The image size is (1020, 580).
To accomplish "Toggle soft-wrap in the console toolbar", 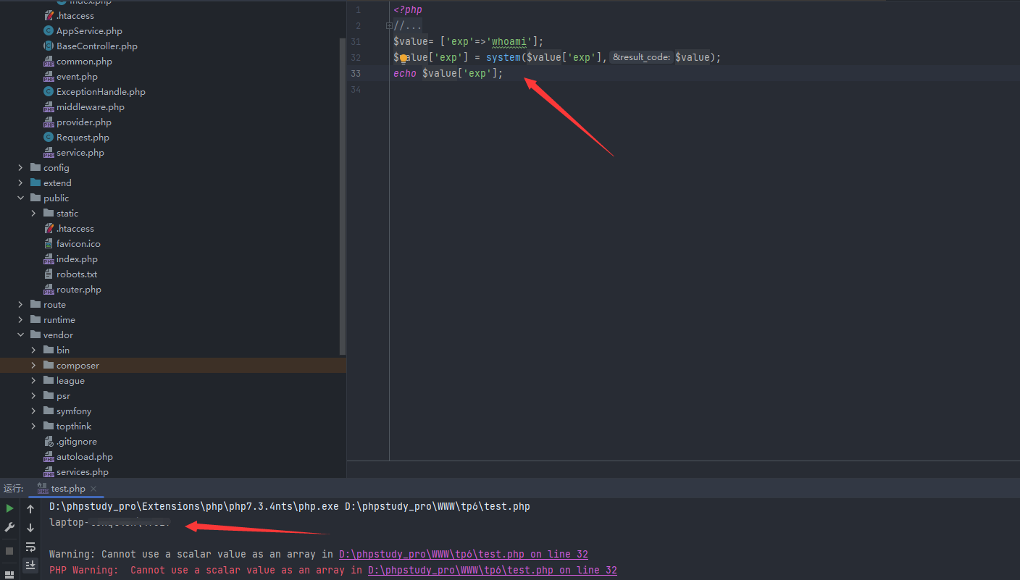I will tap(30, 547).
